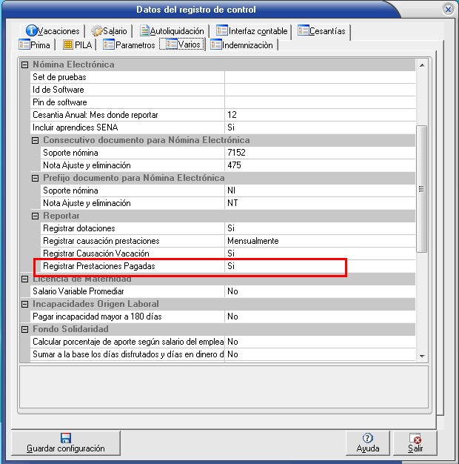The width and height of the screenshot is (459, 464).
Task: Collapse Consecutivo documento para Nómina Electrónica
Action: click(35, 140)
